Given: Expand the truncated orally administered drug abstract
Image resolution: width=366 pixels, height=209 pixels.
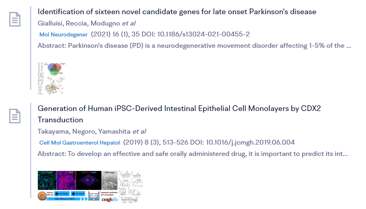Looking at the screenshot, I should tap(193, 154).
